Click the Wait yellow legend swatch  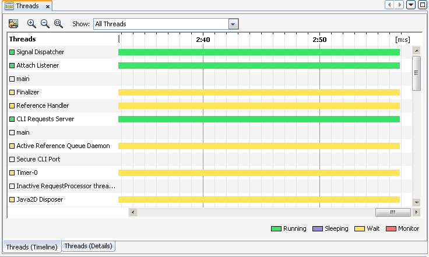point(360,228)
